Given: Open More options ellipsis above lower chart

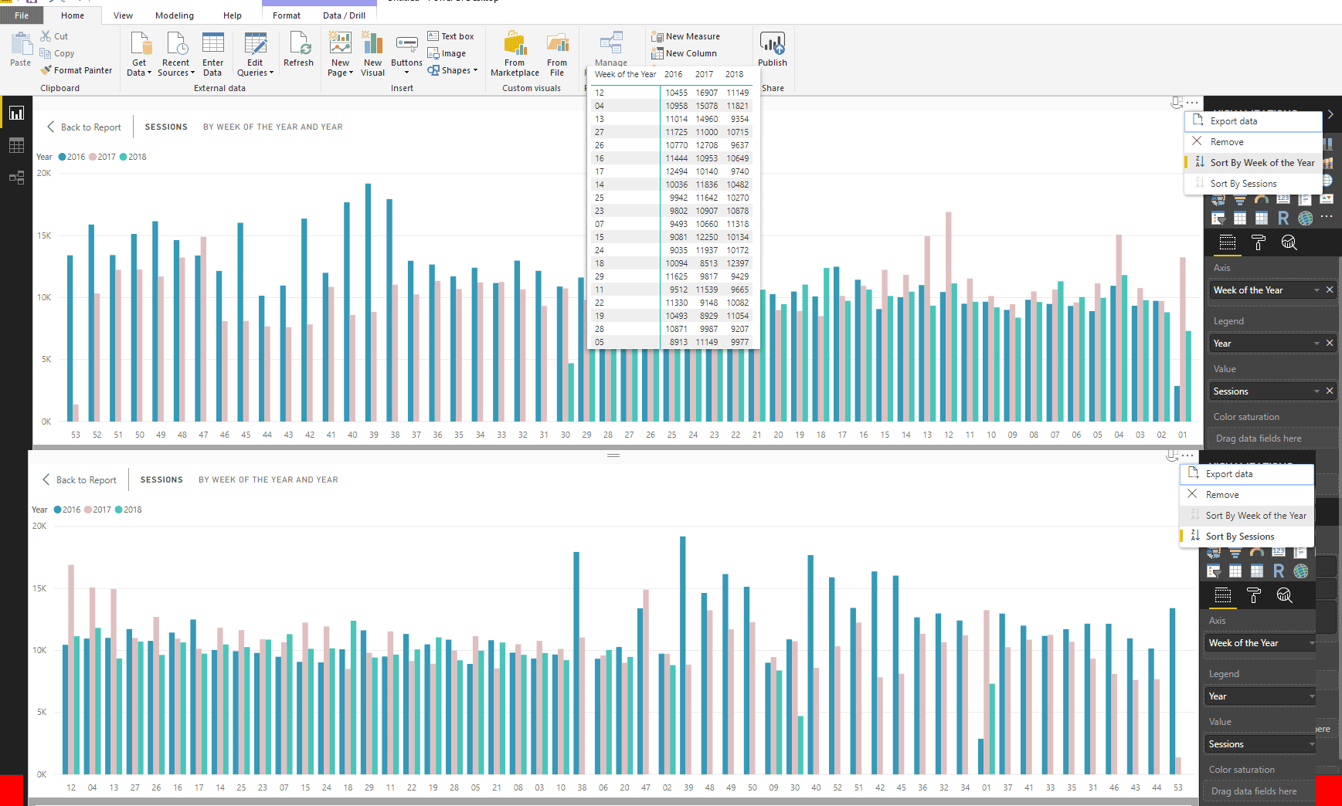Looking at the screenshot, I should tap(1187, 455).
